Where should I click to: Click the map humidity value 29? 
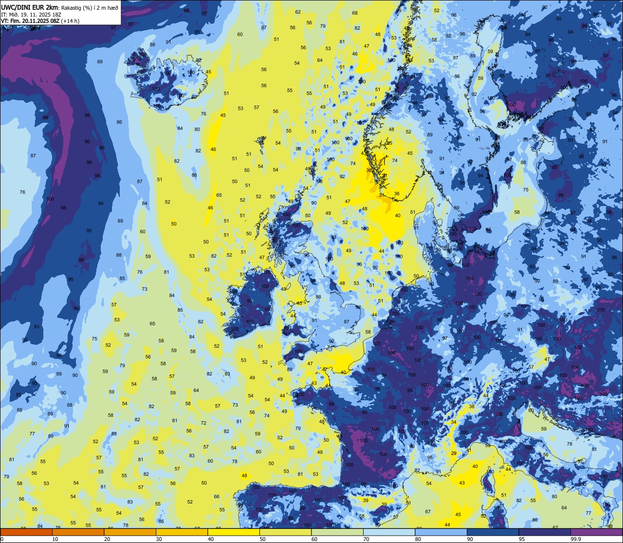(454, 453)
